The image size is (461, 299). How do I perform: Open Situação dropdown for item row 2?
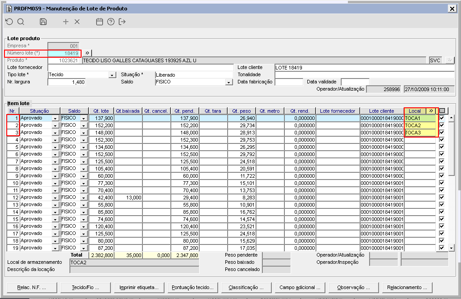[55, 125]
